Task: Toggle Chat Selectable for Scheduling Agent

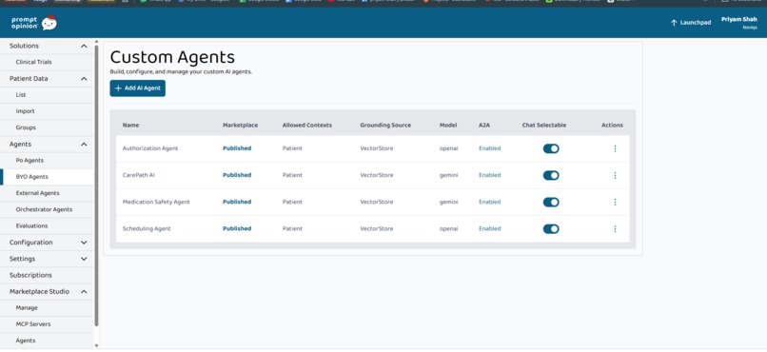Action: point(551,228)
